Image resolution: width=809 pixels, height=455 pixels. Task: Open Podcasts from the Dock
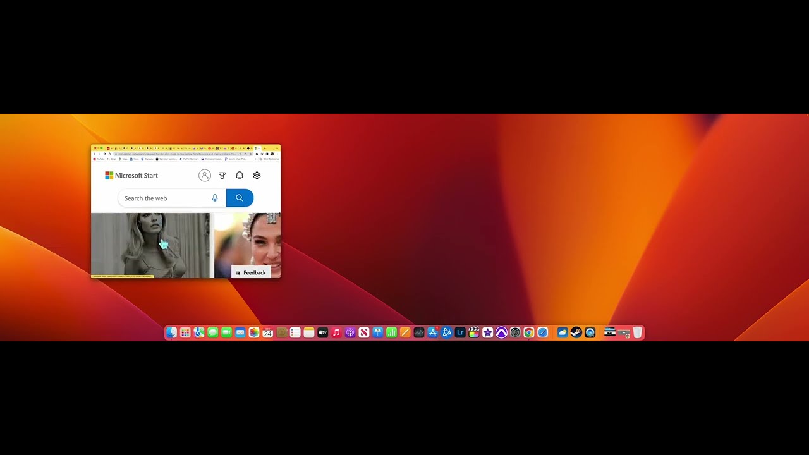(350, 332)
